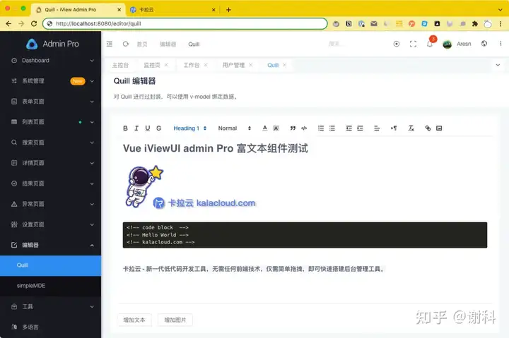This screenshot has height=338, width=509.
Task: Expand the 表单页面 sidebar menu
Action: (50, 102)
